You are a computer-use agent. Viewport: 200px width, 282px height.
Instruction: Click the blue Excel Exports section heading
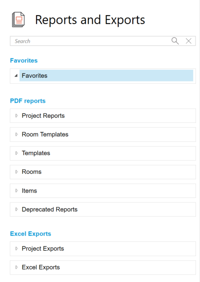pyautogui.click(x=31, y=234)
